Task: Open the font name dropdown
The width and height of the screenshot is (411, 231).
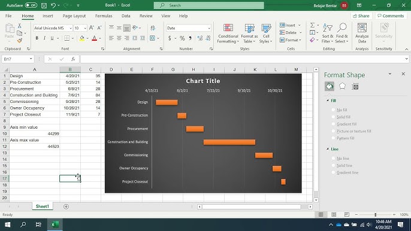Action: (x=71, y=28)
